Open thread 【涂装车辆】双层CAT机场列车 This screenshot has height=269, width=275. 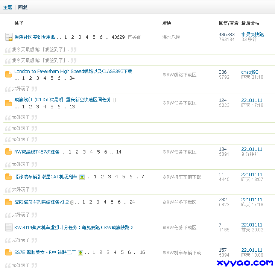(x=46, y=177)
